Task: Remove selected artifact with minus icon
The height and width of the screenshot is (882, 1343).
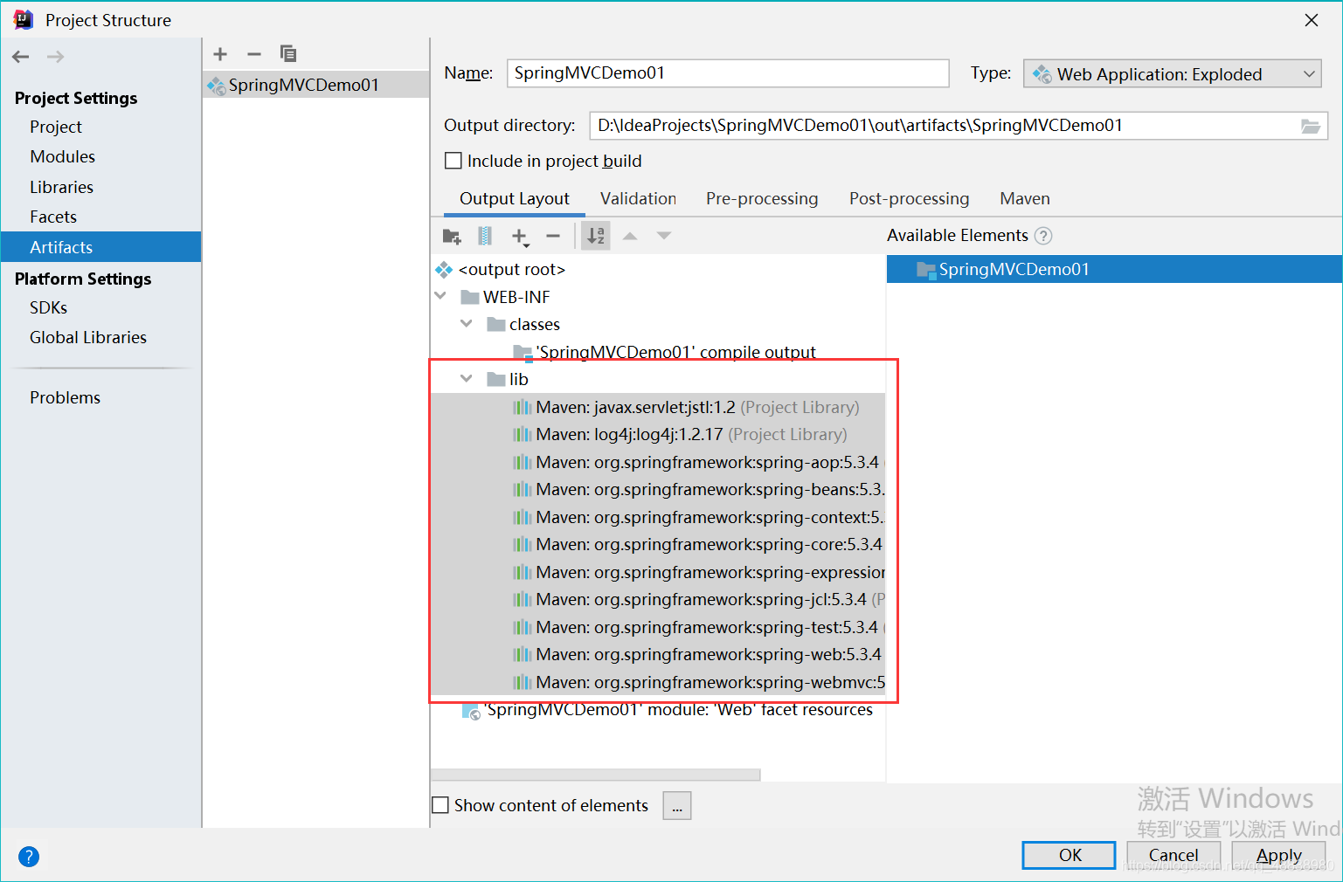Action: (x=254, y=54)
